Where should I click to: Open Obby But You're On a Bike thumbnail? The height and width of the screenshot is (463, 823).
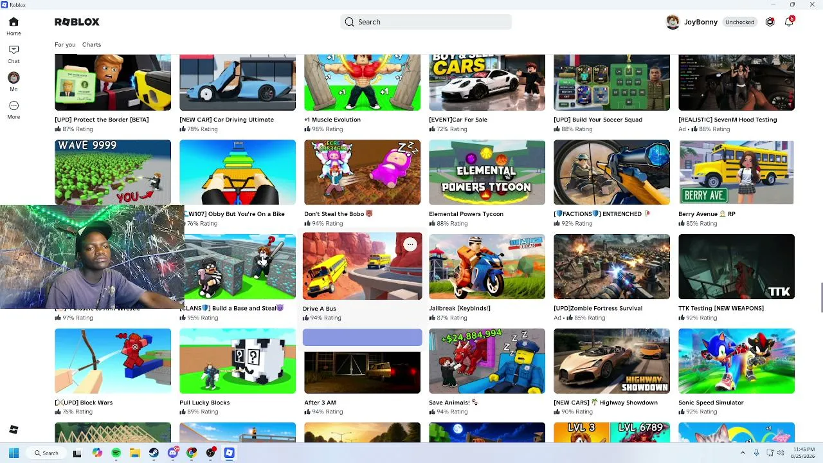237,172
